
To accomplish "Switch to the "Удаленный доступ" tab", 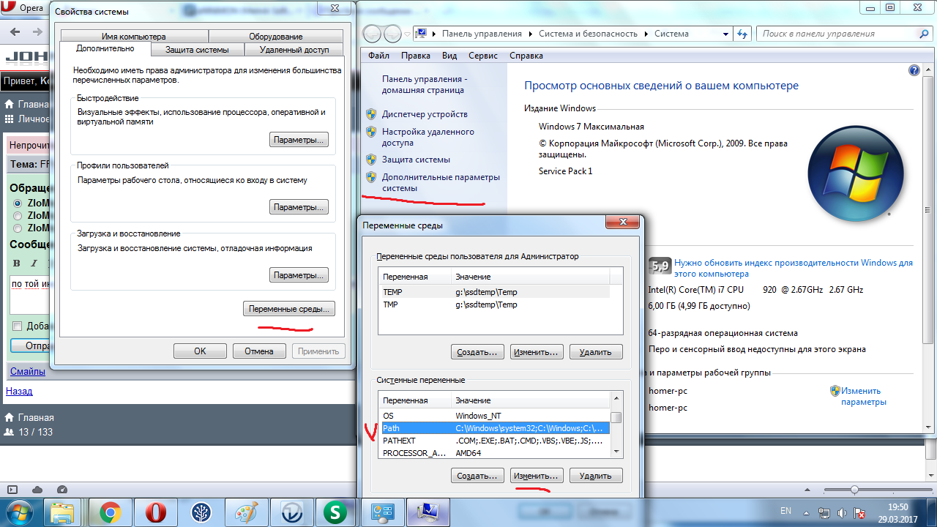I will (x=294, y=50).
